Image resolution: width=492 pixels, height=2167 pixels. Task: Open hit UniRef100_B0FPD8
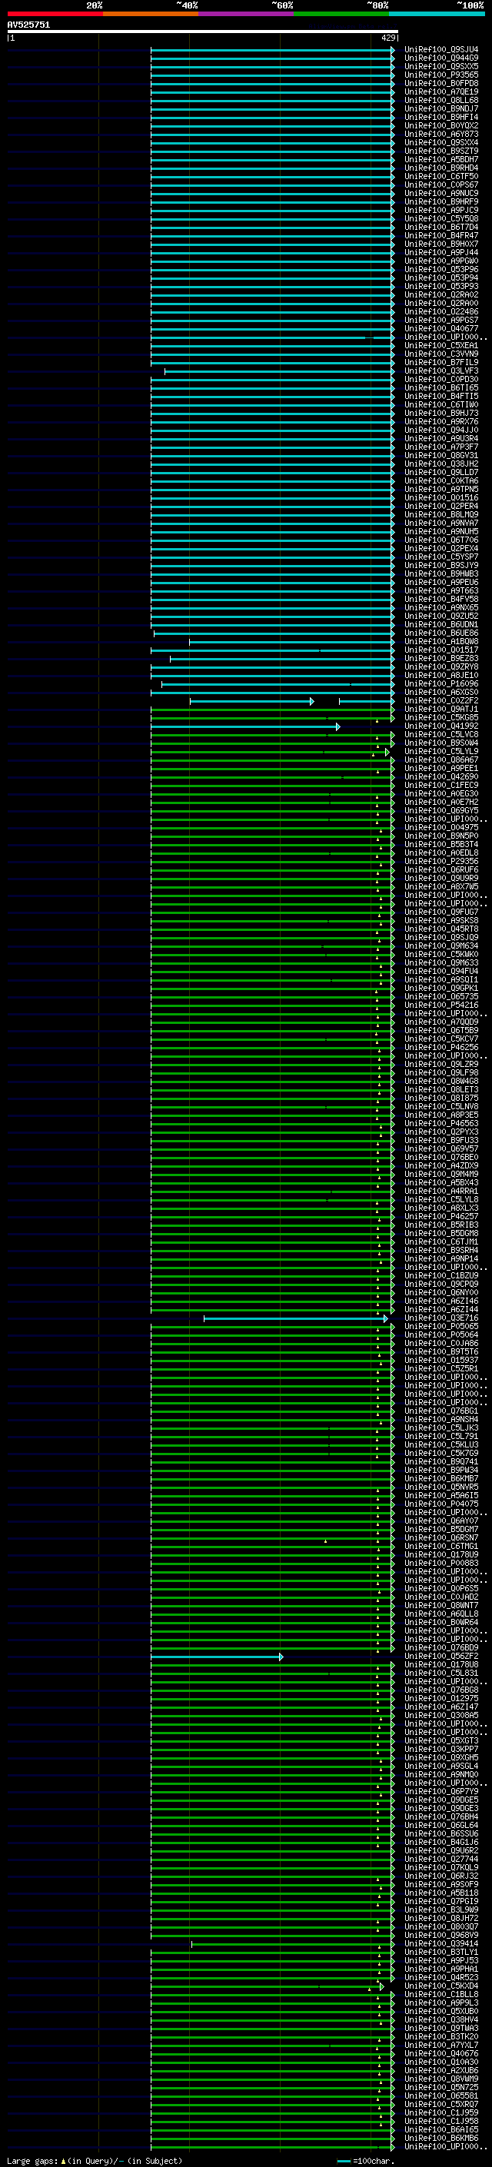(440, 83)
